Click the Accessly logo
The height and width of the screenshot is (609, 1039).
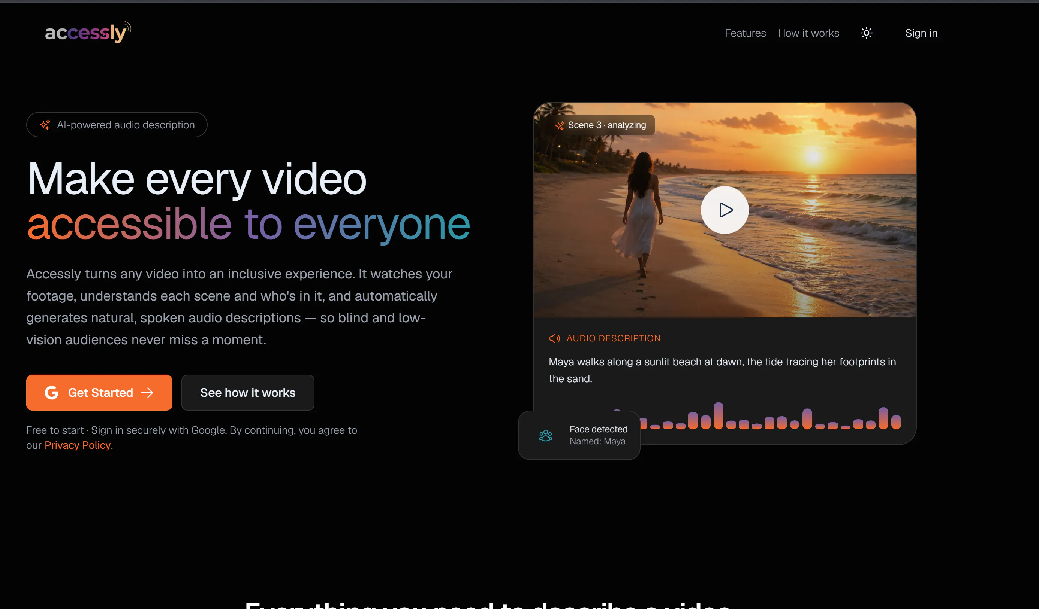click(x=88, y=33)
